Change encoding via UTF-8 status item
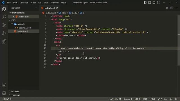 point(137,99)
